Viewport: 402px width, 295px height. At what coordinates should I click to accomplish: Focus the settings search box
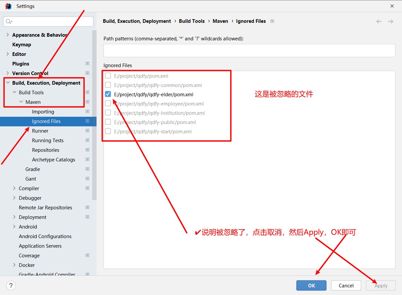coord(48,21)
